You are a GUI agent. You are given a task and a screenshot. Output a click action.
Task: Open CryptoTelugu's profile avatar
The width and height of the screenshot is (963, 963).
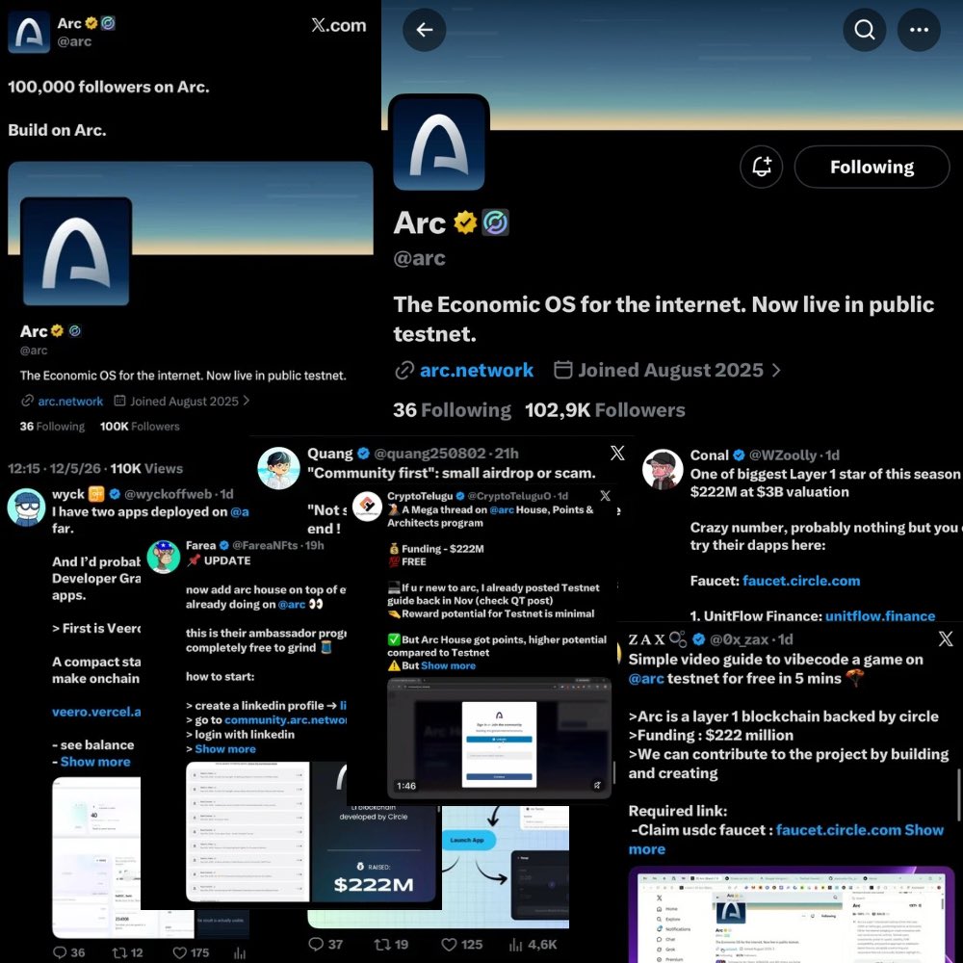point(367,508)
